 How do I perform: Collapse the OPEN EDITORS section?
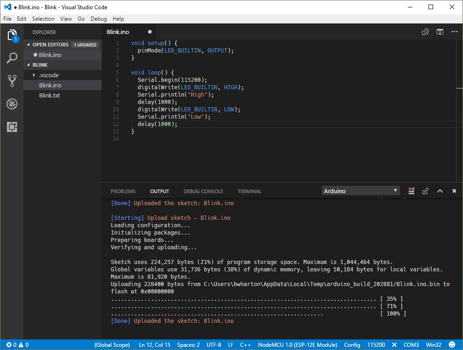29,45
